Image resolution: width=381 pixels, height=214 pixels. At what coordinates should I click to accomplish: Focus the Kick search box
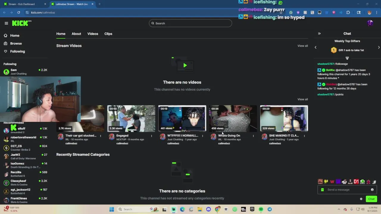click(x=190, y=23)
